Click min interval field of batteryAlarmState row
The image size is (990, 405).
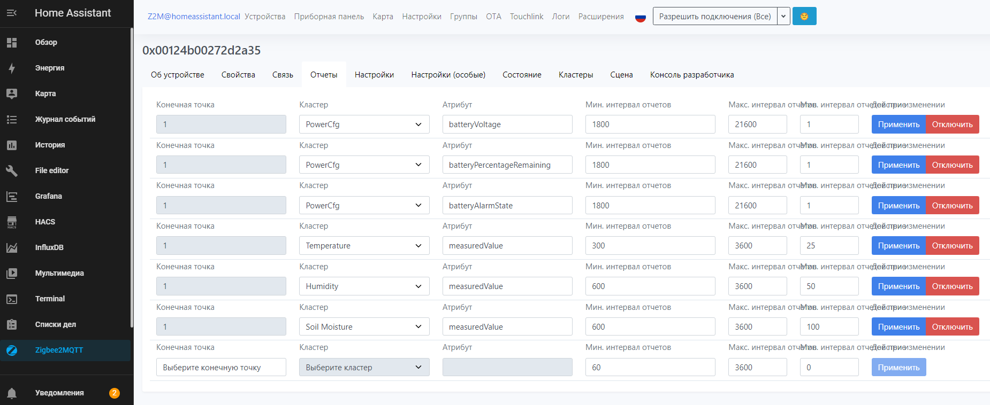650,206
